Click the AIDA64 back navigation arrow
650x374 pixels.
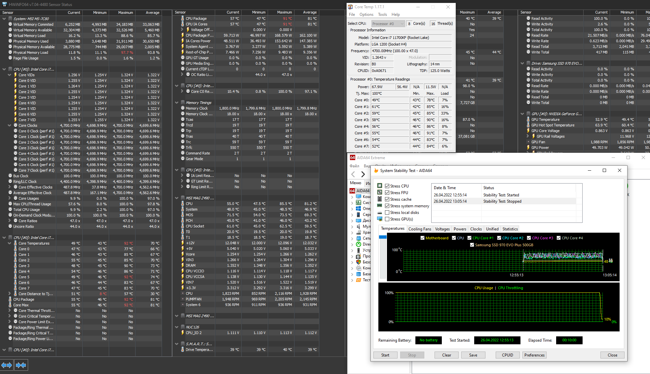[x=353, y=174]
